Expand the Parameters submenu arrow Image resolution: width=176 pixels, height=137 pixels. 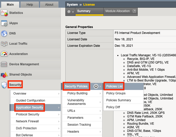point(100,118)
